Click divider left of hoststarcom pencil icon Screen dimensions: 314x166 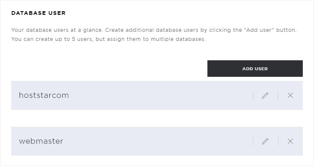[253, 95]
